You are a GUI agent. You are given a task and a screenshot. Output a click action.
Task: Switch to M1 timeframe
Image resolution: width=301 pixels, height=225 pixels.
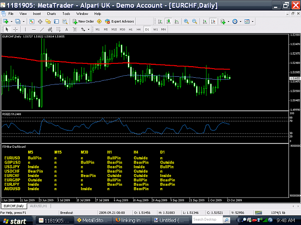97,29
